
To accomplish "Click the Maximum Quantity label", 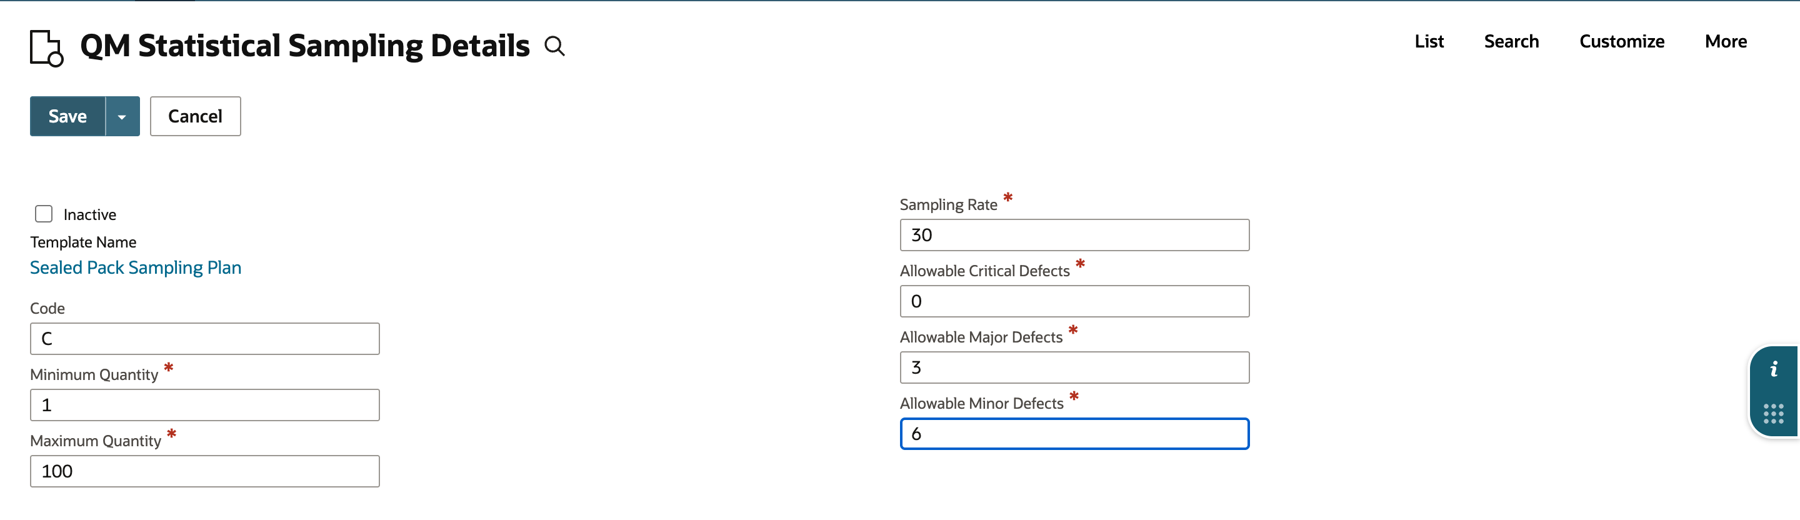I will pyautogui.click(x=96, y=441).
